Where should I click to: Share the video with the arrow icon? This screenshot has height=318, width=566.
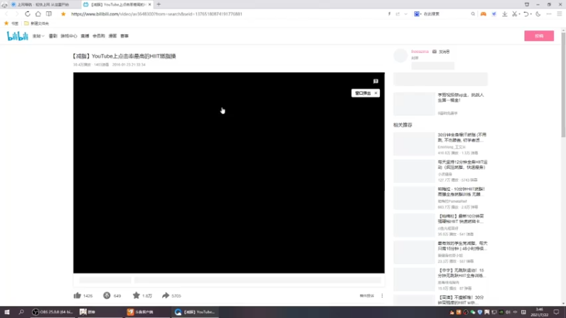coord(166,295)
